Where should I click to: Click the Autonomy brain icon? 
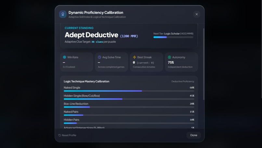coord(169,57)
